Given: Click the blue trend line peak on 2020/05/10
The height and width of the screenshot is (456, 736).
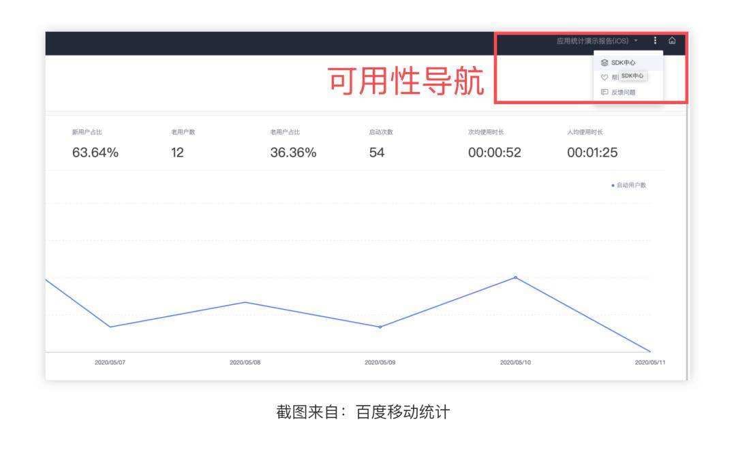Looking at the screenshot, I should coord(515,277).
